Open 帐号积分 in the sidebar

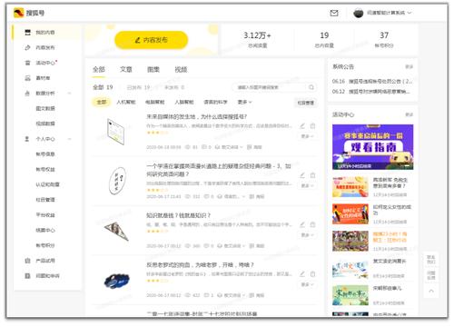tap(45, 245)
